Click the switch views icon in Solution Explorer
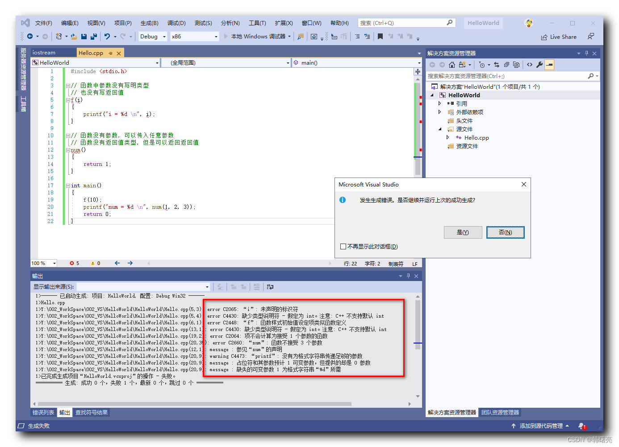Viewport: 619px width, 447px height. [462, 65]
